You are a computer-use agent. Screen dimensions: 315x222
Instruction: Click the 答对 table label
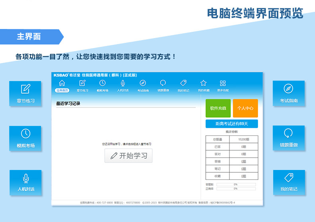(218, 154)
